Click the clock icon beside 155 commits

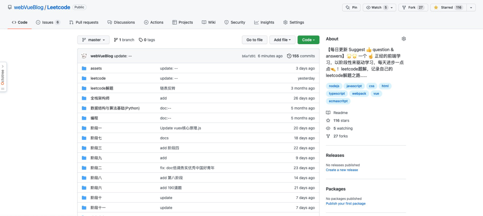pyautogui.click(x=289, y=56)
